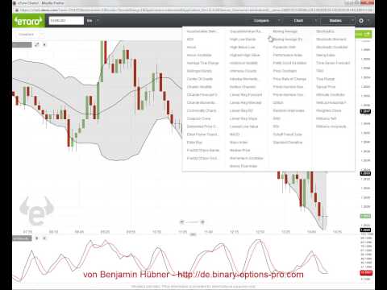This screenshot has height=290, width=387.
Task: Open the Compare dropdown
Action: (267, 21)
